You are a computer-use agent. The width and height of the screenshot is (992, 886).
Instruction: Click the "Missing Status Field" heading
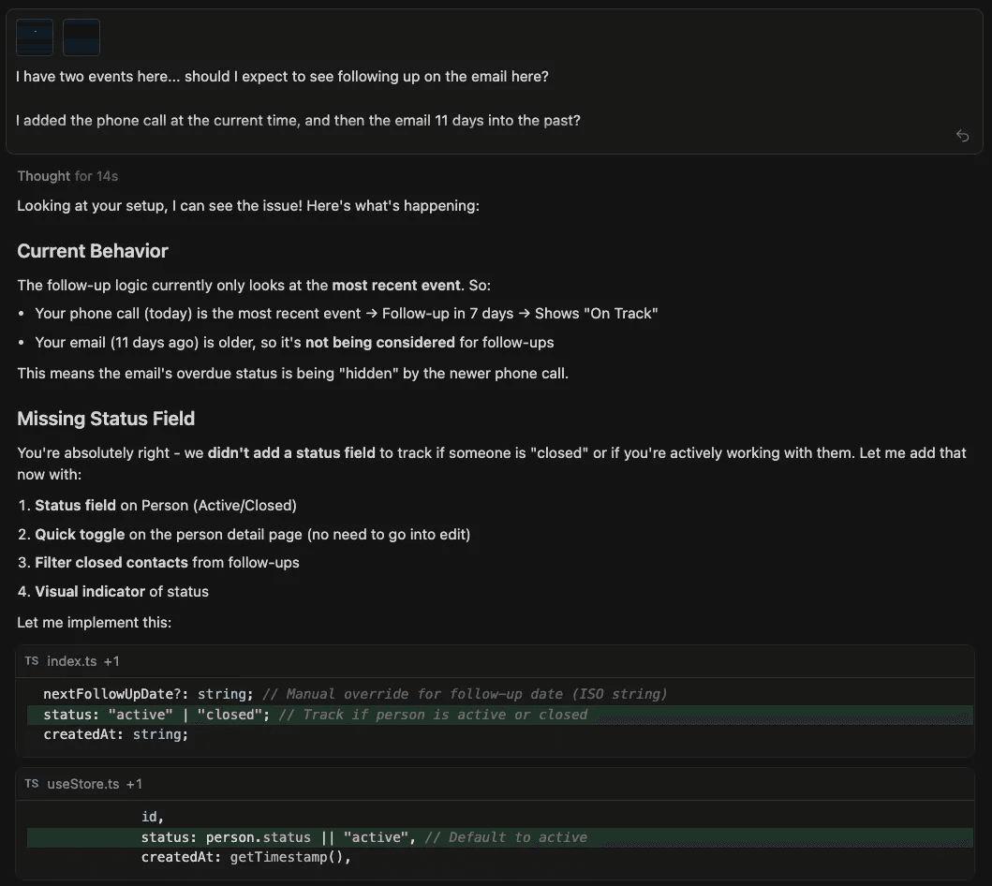[x=106, y=419]
